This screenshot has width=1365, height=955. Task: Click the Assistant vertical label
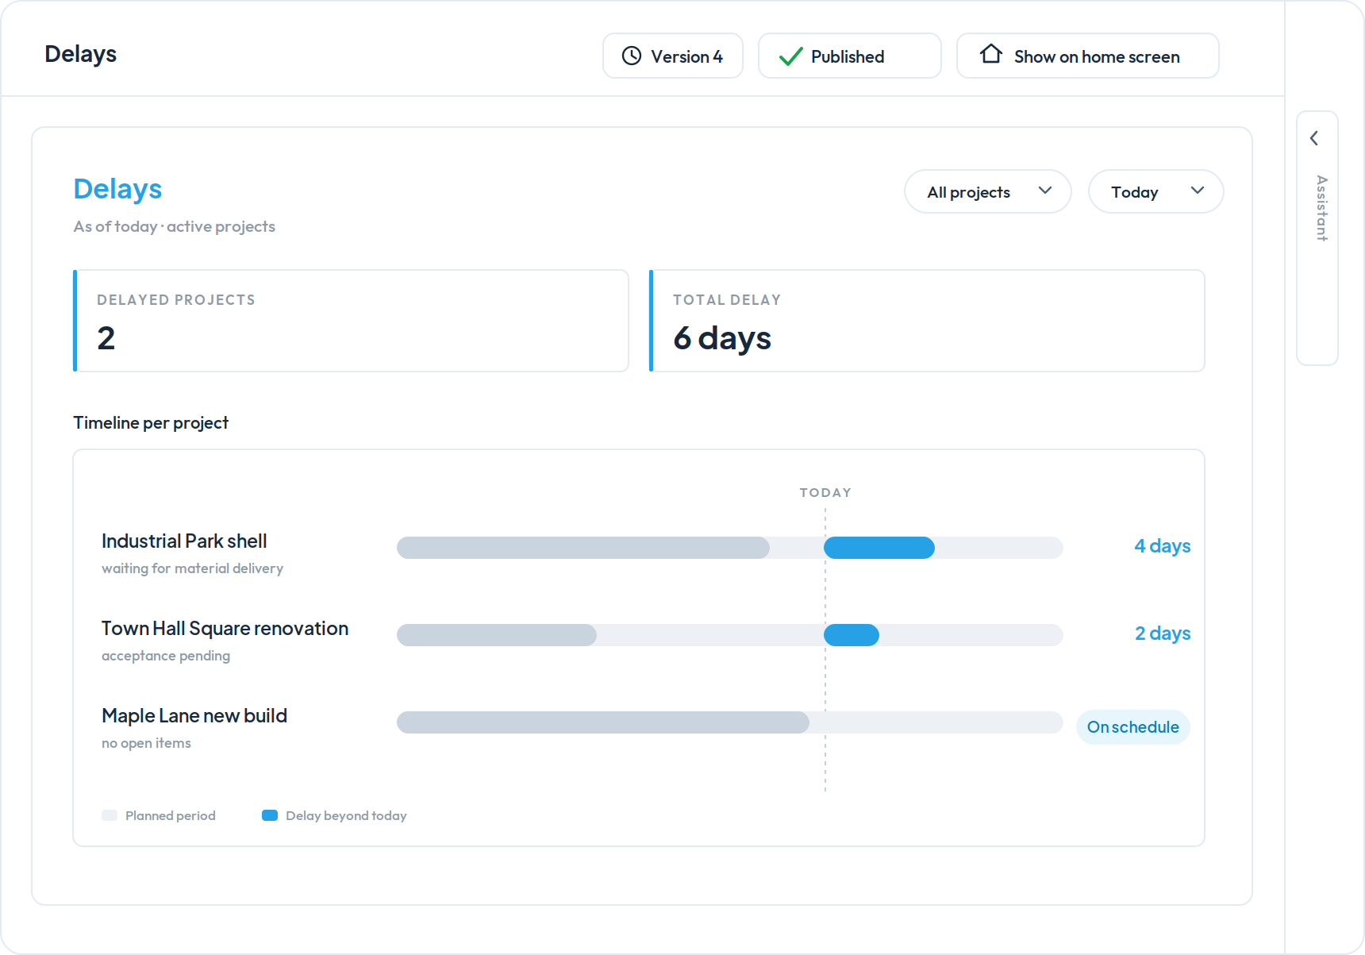click(1321, 208)
